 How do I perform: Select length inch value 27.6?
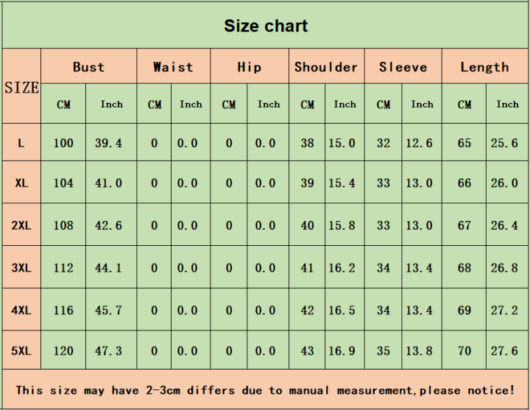[x=504, y=350]
